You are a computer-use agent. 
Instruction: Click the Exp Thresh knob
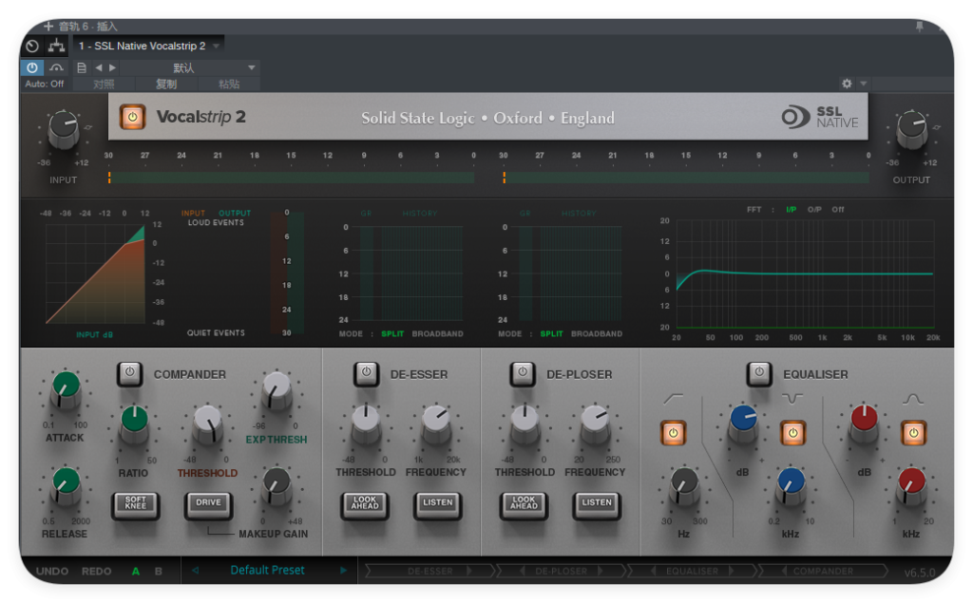277,389
